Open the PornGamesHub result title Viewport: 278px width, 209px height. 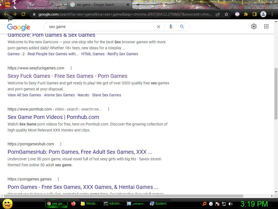pyautogui.click(x=80, y=152)
